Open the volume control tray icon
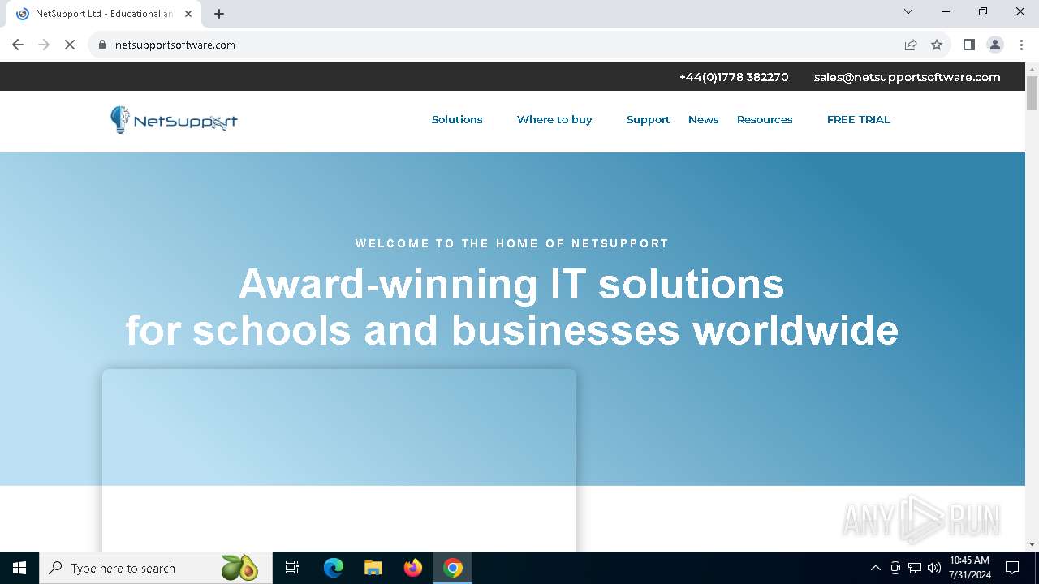This screenshot has height=584, width=1039. click(x=934, y=568)
